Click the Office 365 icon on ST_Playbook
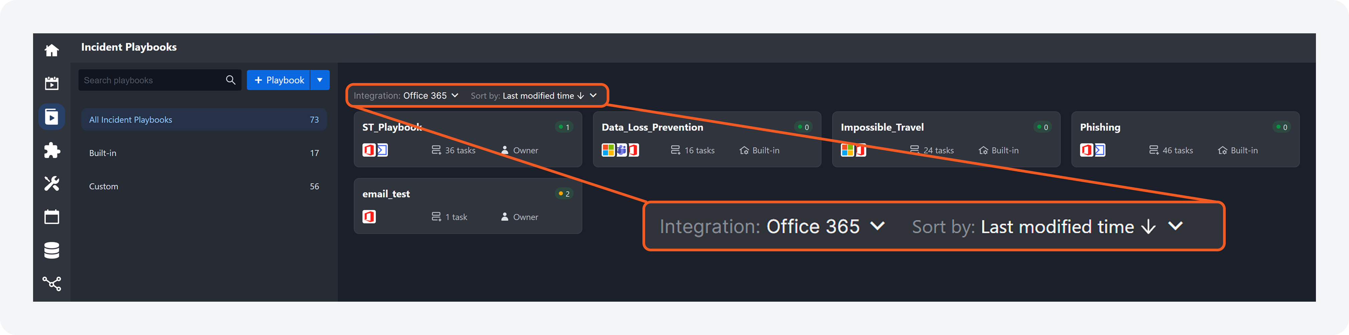This screenshot has width=1349, height=335. pos(369,151)
